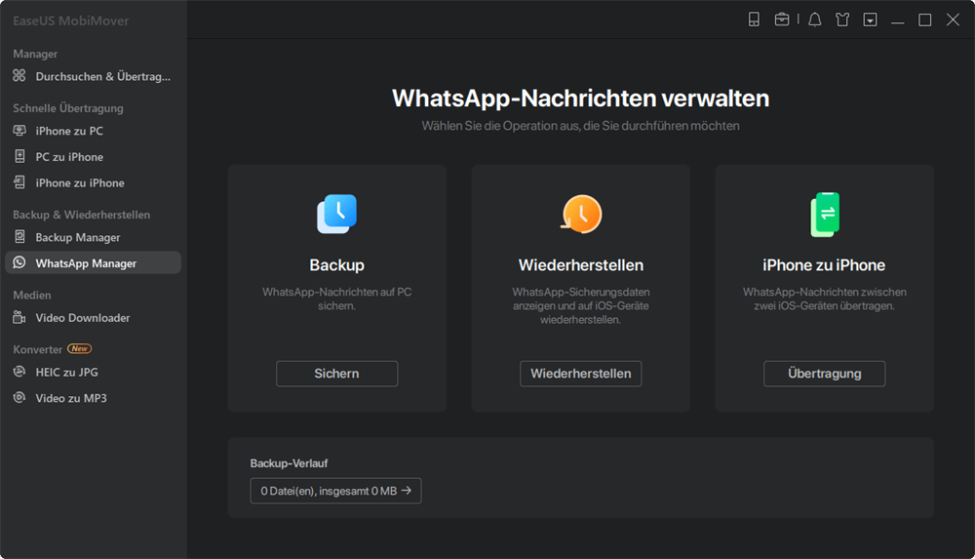Click the iPhone zu iPhone sidebar icon
The image size is (975, 559).
point(19,182)
